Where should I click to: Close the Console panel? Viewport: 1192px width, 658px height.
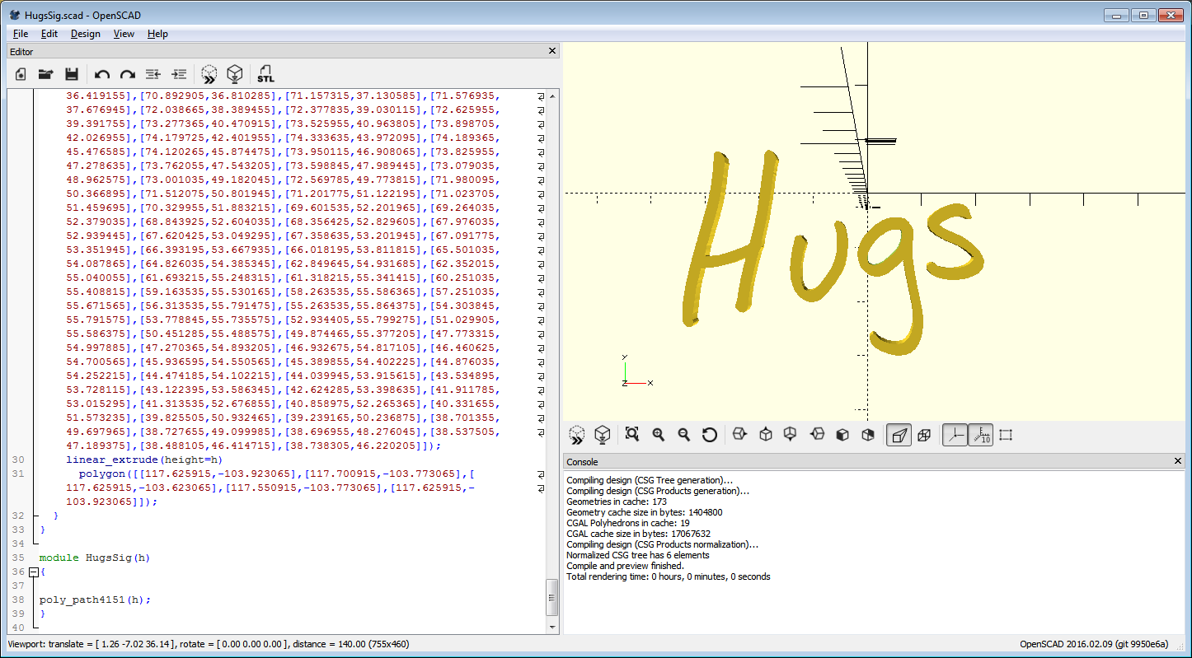(x=1178, y=462)
